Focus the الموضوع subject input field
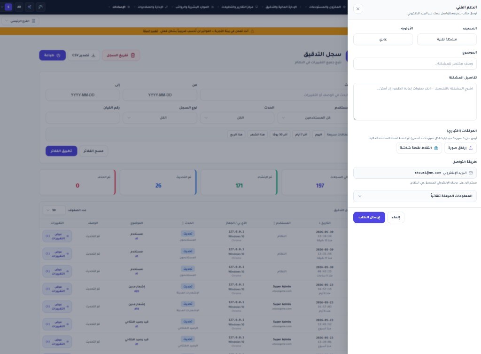Image resolution: width=481 pixels, height=354 pixels. [415, 63]
